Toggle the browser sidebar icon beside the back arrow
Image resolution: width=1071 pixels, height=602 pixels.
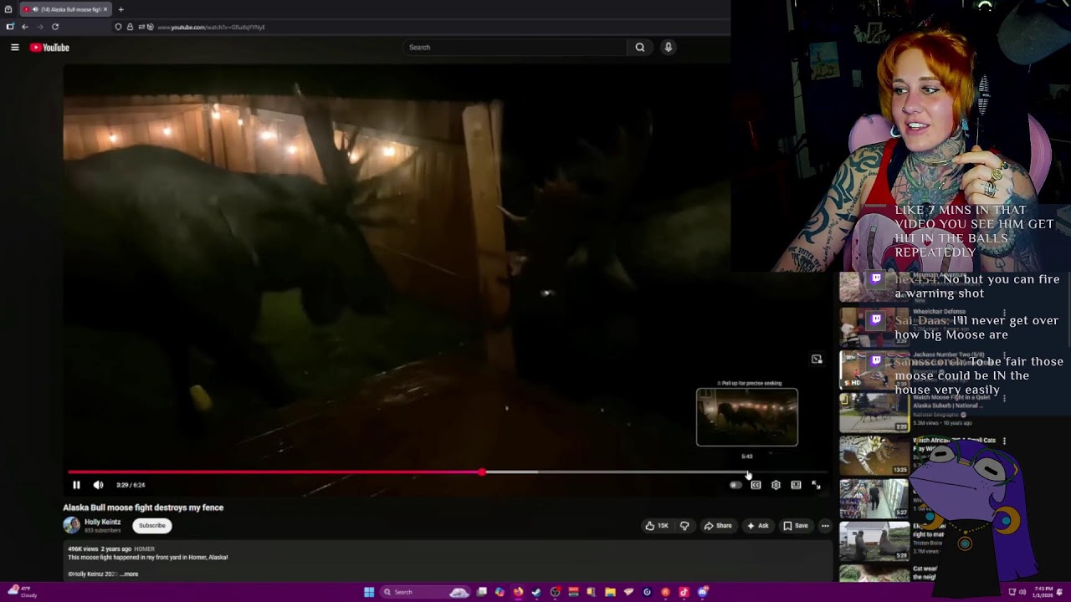click(10, 27)
